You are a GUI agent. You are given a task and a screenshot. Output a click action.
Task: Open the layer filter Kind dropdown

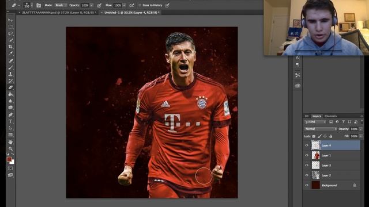point(315,122)
